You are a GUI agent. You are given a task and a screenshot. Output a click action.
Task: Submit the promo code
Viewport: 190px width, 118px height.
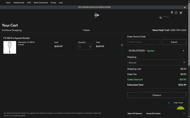(174, 42)
